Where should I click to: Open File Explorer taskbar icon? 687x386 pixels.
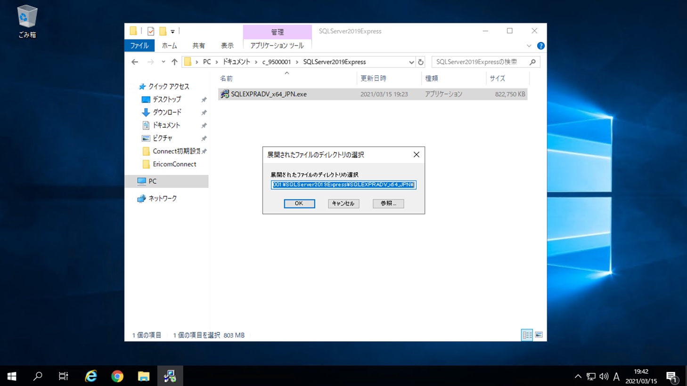[144, 376]
